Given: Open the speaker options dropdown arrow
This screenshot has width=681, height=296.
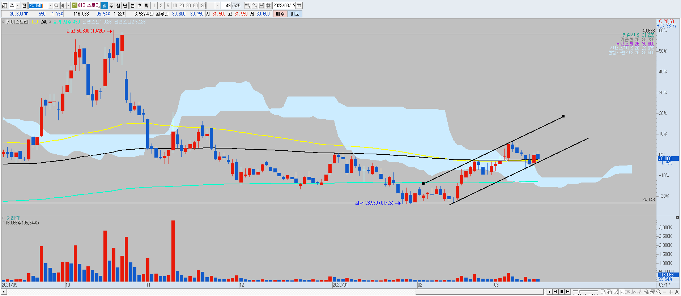Looking at the screenshot, I should click(x=68, y=5).
